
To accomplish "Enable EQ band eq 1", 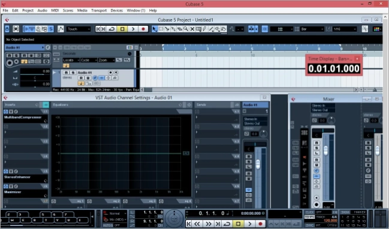I will click(x=54, y=201).
